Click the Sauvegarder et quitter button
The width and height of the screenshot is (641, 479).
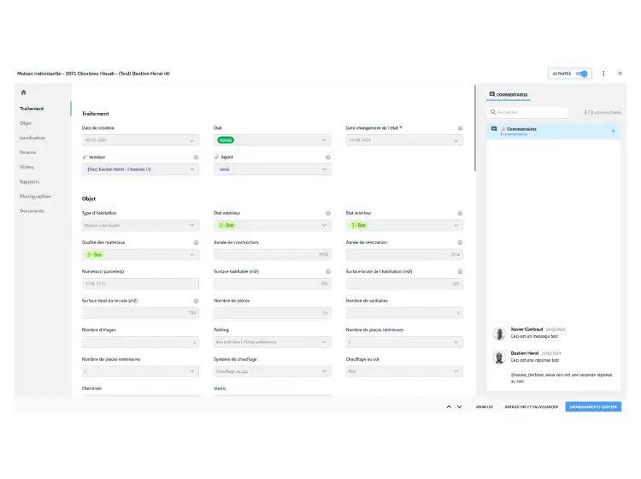click(x=592, y=407)
